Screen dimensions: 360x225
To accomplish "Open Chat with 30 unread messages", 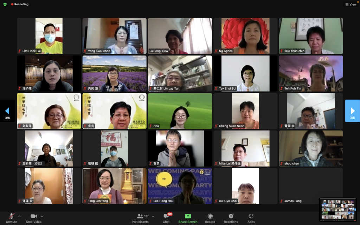I will (x=166, y=216).
